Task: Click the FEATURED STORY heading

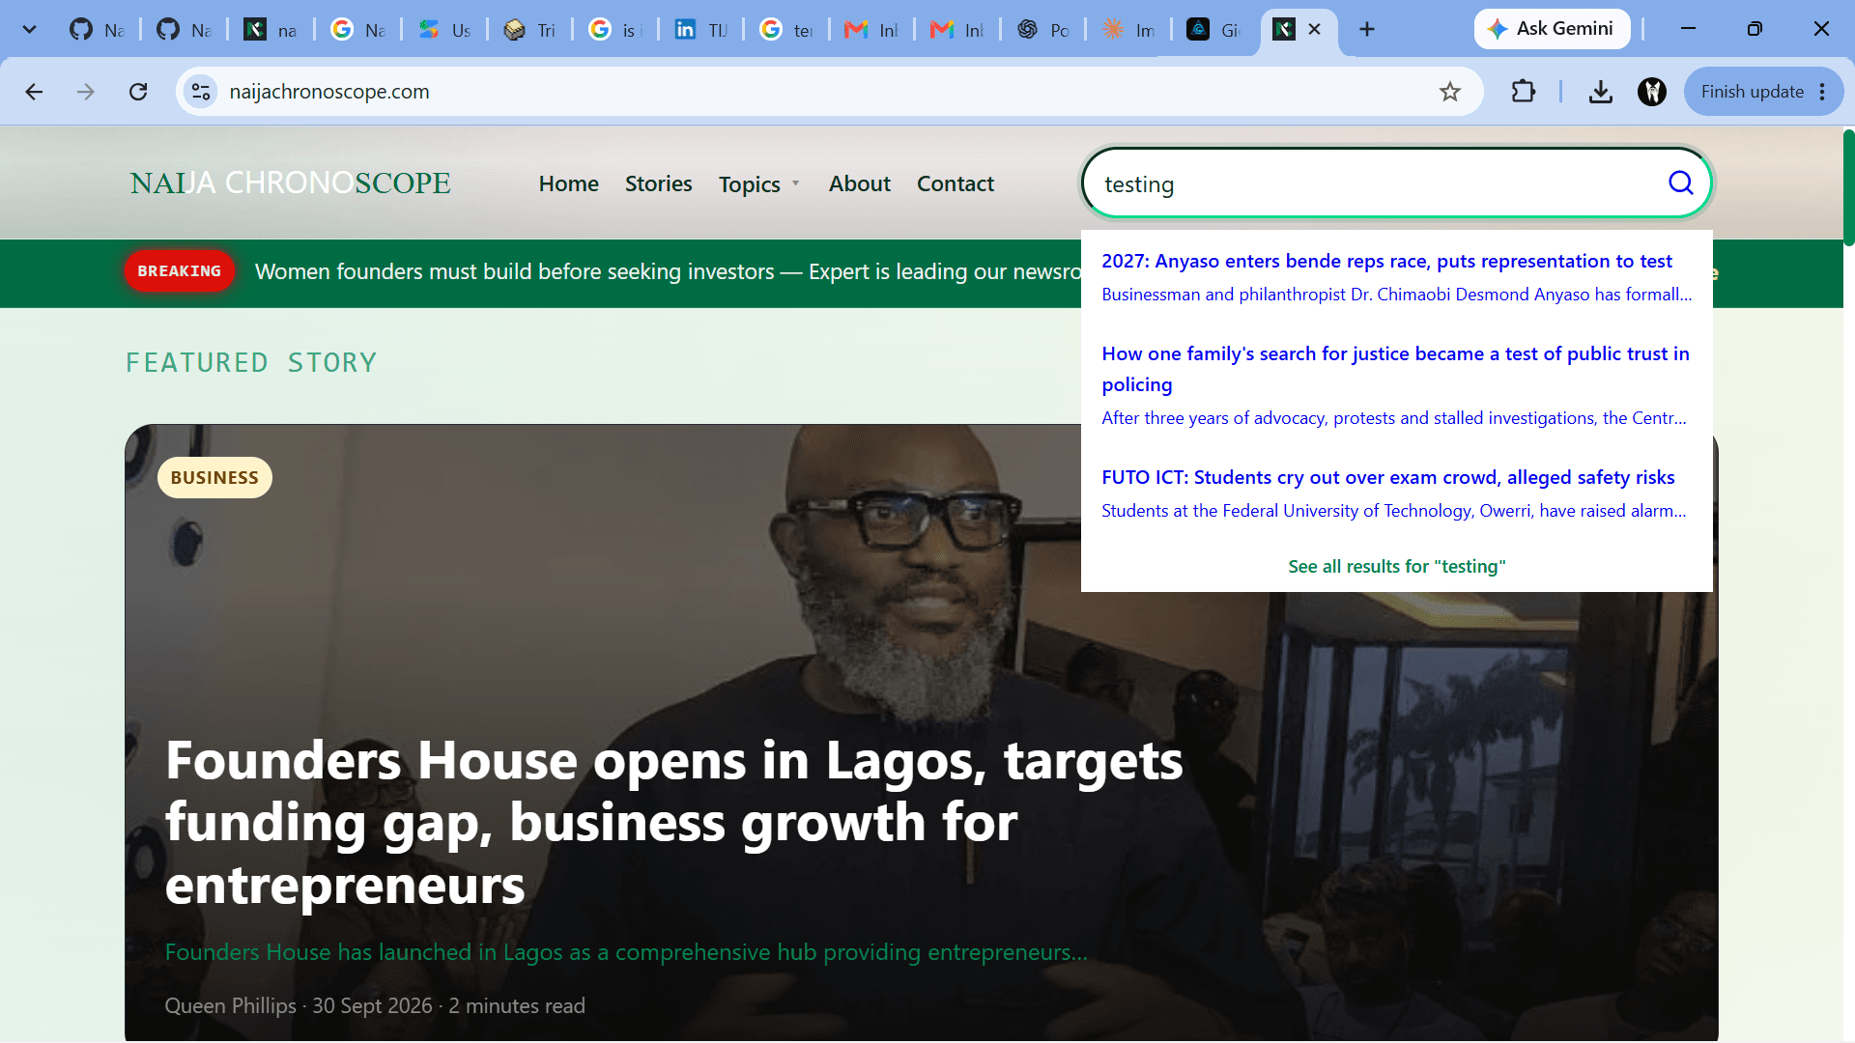Action: click(251, 362)
